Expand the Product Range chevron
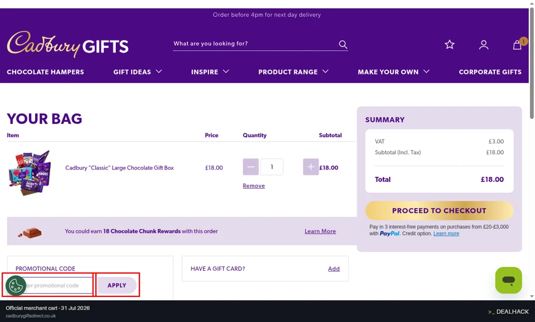The image size is (535, 322). pos(325,72)
